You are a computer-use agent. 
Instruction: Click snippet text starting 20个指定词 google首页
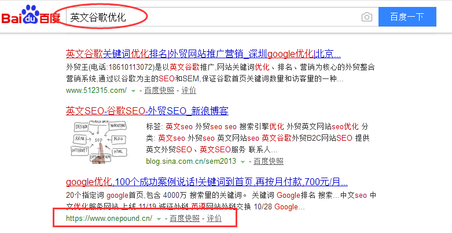click(x=221, y=201)
